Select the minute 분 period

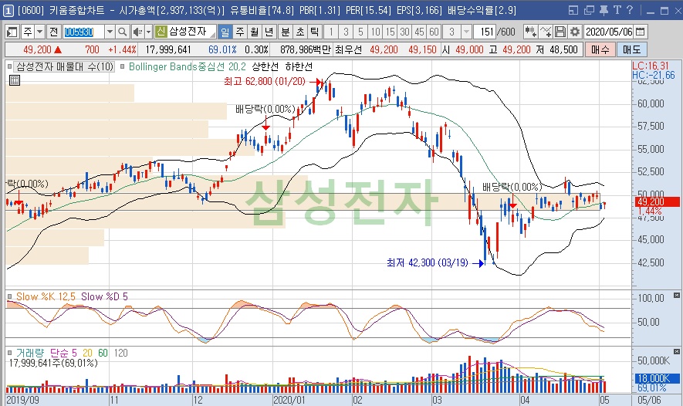tap(286, 32)
